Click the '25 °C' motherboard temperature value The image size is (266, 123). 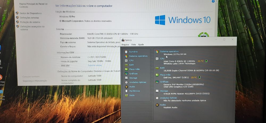(x=194, y=77)
